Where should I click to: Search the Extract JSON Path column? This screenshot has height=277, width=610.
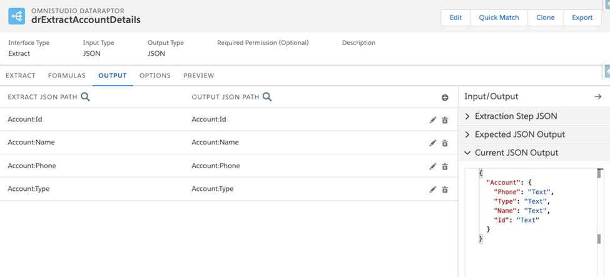[85, 97]
